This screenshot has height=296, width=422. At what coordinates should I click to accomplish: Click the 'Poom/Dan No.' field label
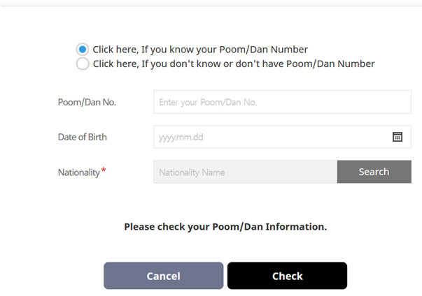(x=87, y=102)
